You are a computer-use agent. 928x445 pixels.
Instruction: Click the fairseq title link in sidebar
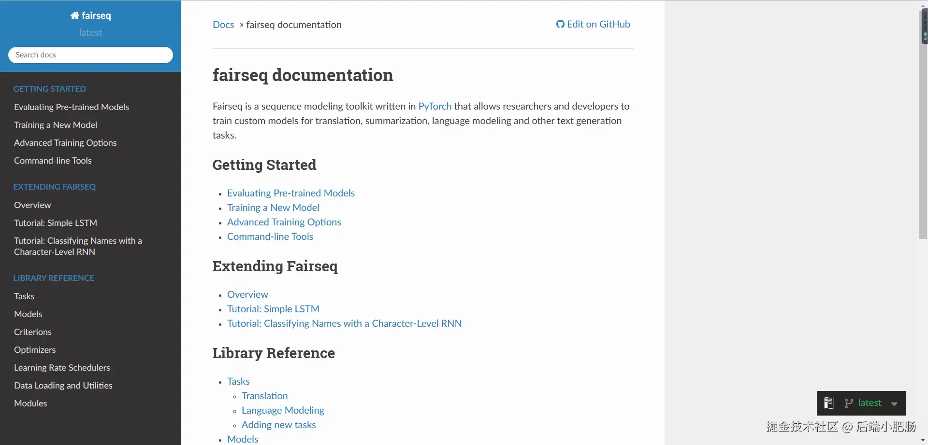91,15
